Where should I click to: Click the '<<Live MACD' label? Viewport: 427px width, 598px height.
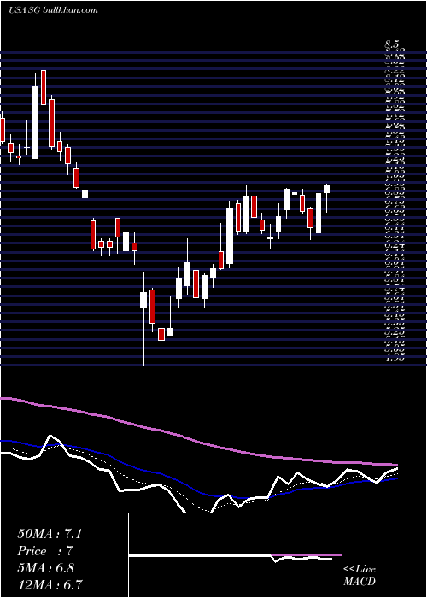360,576
